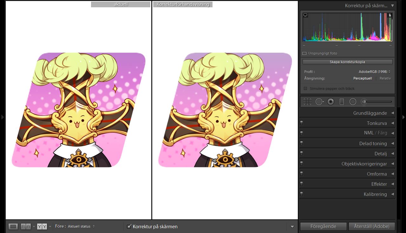Viewport: 406px width, 233px height.
Task: Select the Red Eye Correction tool
Action: point(331,102)
